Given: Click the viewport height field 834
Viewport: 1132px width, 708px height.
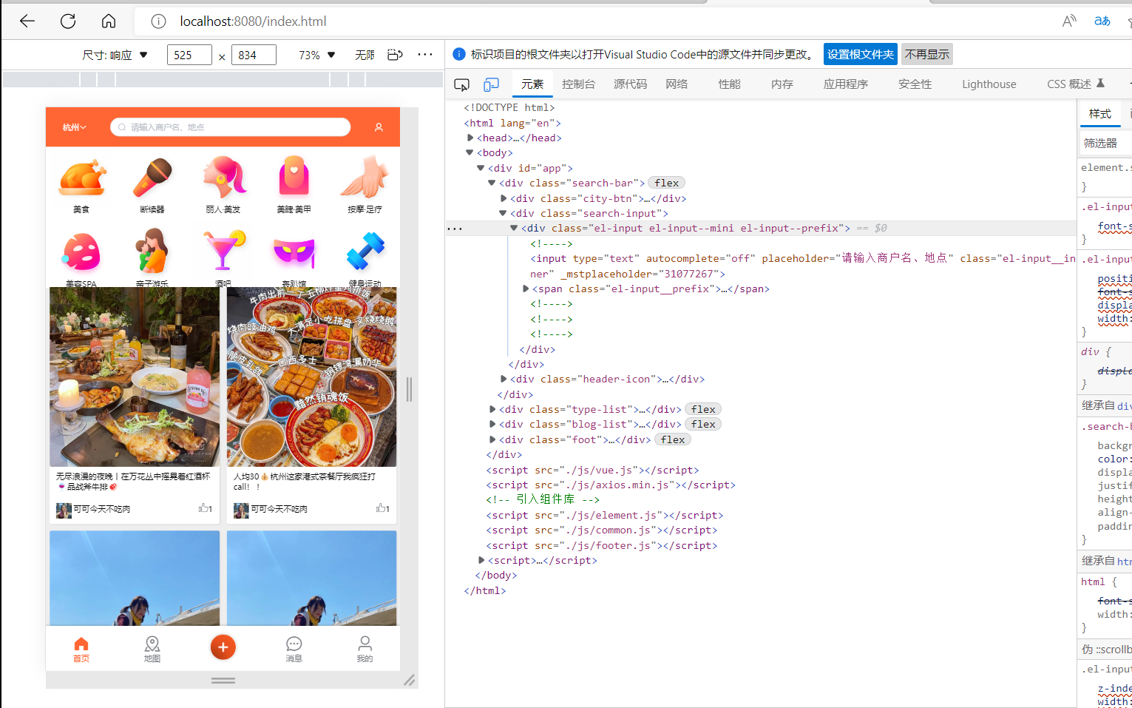Looking at the screenshot, I should [254, 55].
